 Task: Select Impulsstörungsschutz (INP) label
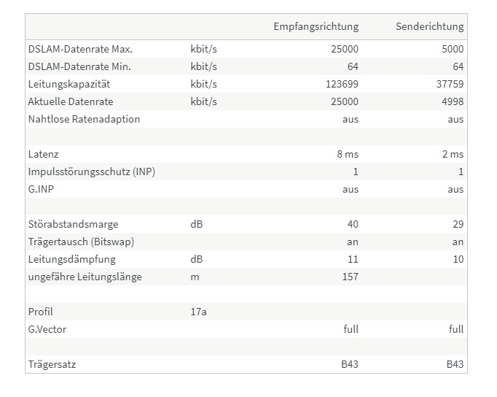pyautogui.click(x=92, y=171)
